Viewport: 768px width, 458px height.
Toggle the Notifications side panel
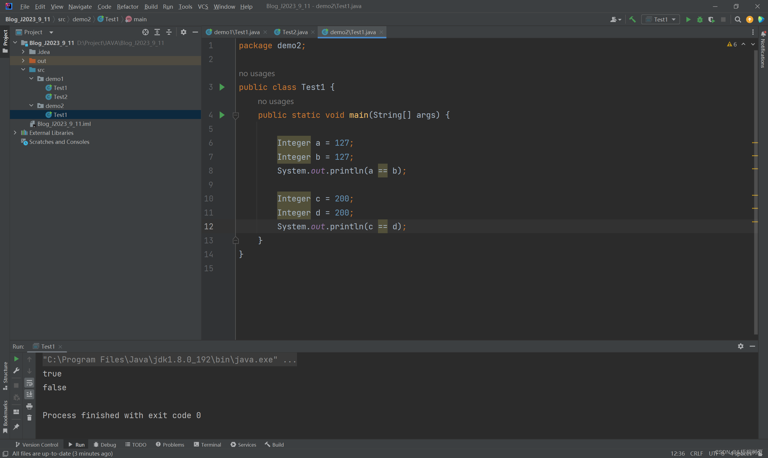point(763,49)
